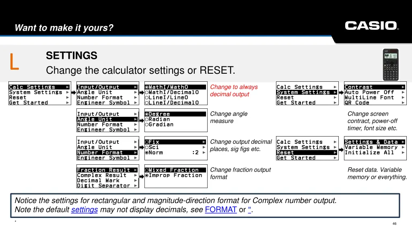The image size is (412, 232).
Task: Click 'Change screen contract, power-off timer' caption
Action: click(x=373, y=121)
